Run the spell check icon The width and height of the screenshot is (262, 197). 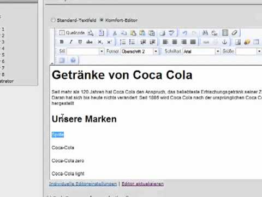click(x=171, y=33)
